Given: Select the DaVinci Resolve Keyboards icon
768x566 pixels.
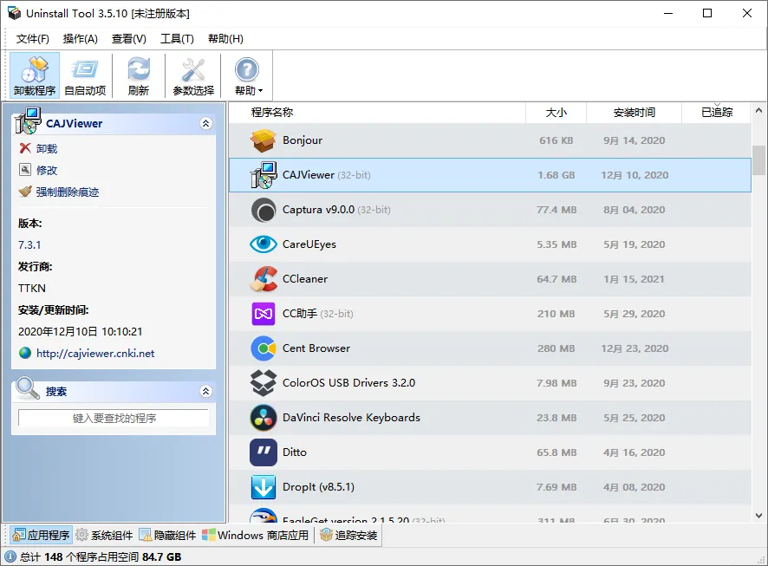Looking at the screenshot, I should [263, 418].
